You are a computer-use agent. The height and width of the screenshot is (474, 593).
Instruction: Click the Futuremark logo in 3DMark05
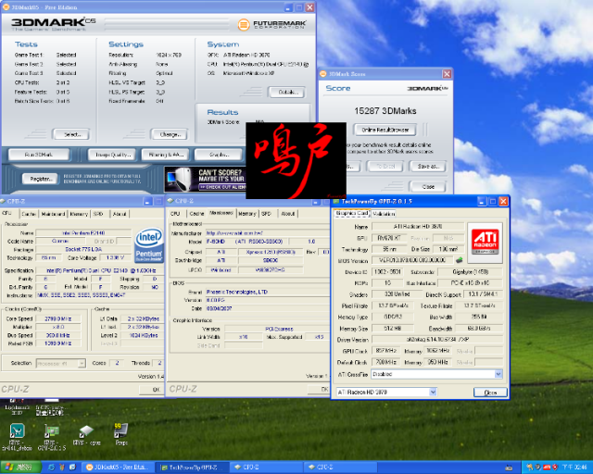[271, 25]
